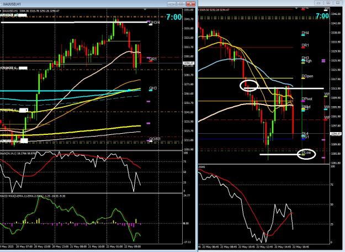The height and width of the screenshot is (252, 345).
Task: Select the 7:00 timer label in the H1 chart
Action: coord(174,17)
